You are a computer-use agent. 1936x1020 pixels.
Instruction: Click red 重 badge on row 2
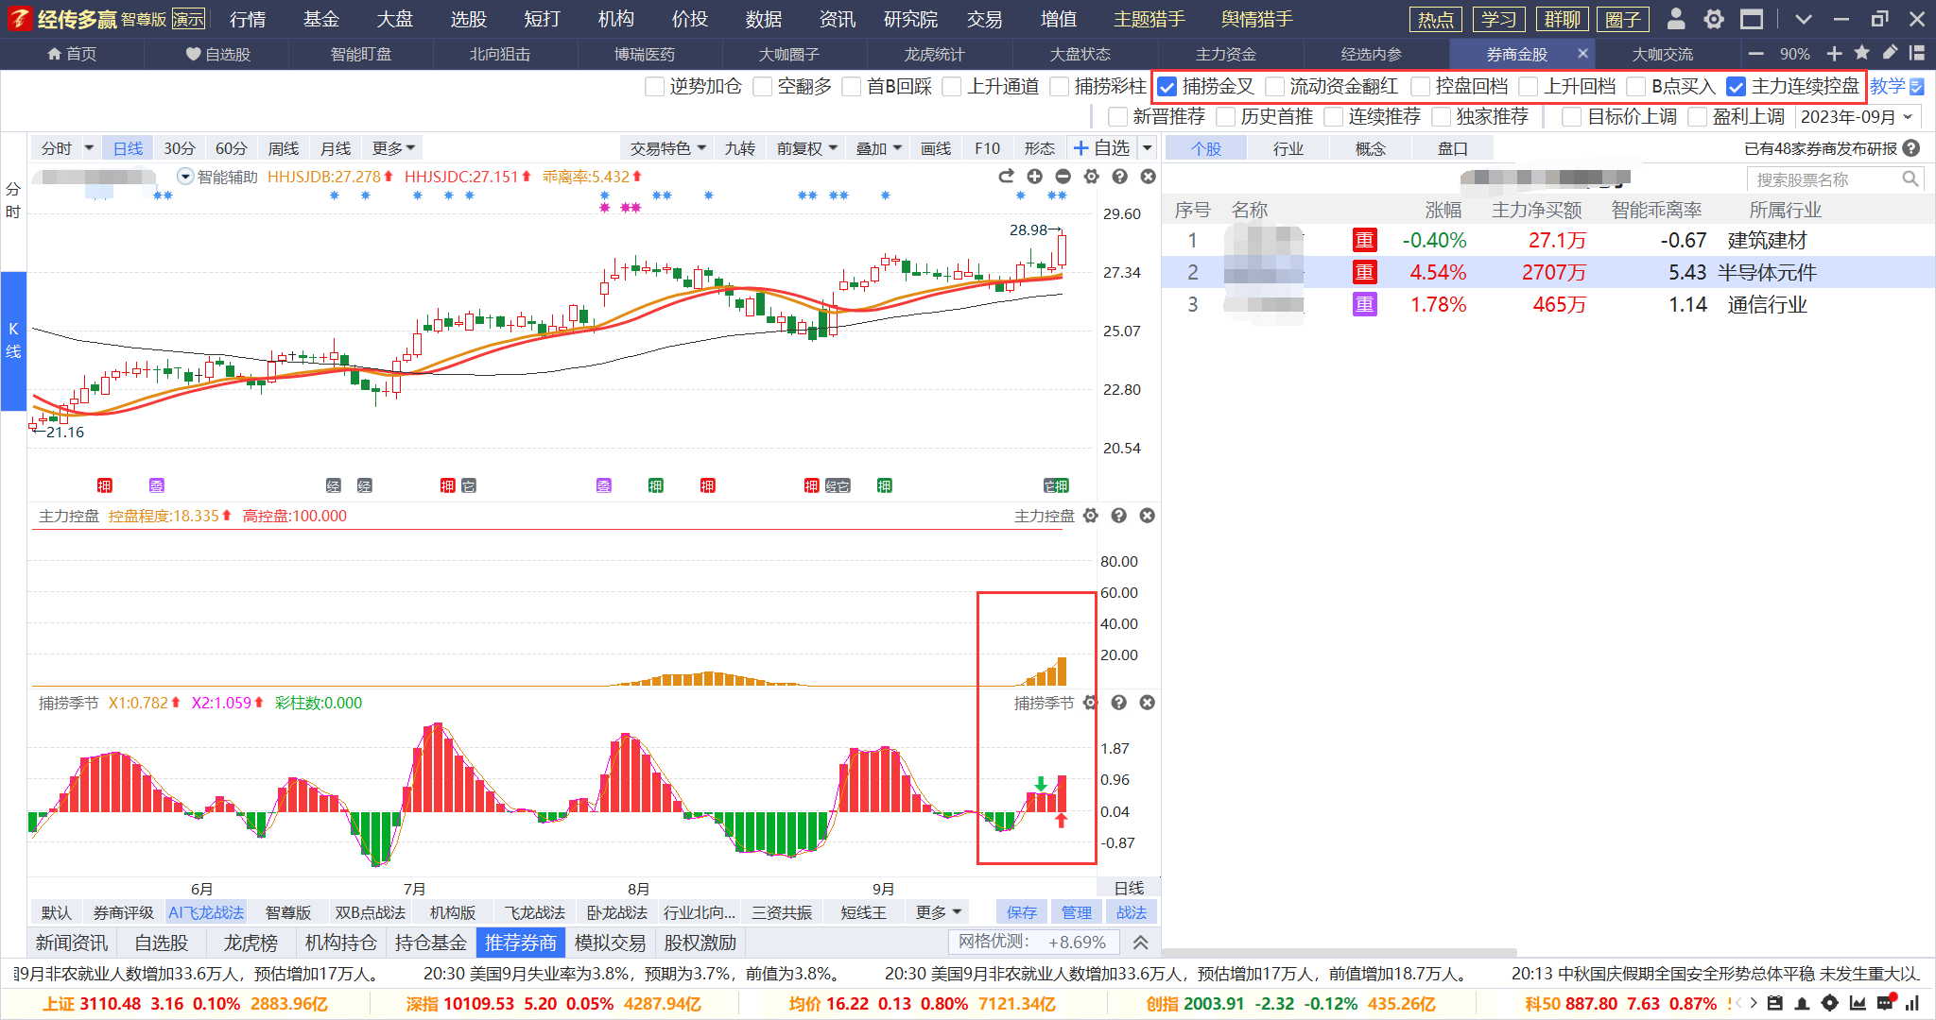click(x=1364, y=272)
